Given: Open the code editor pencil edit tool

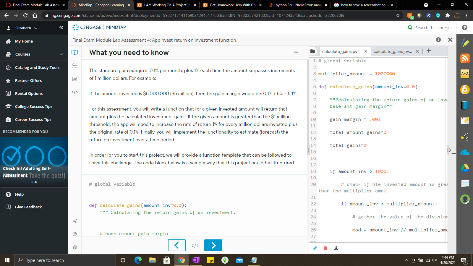Looking at the screenshot, I should pyautogui.click(x=315, y=248).
